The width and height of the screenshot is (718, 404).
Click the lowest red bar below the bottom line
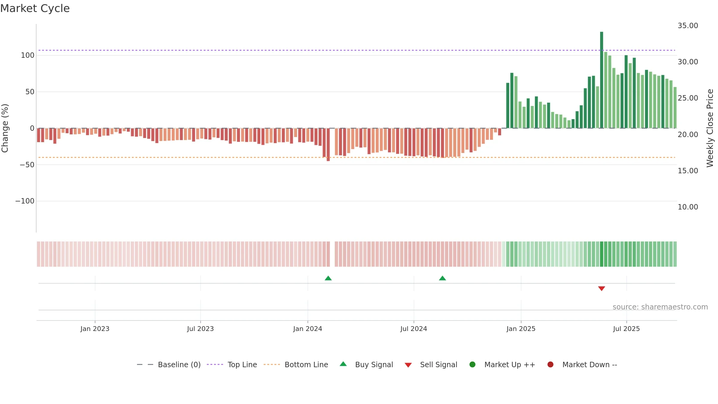(328, 145)
